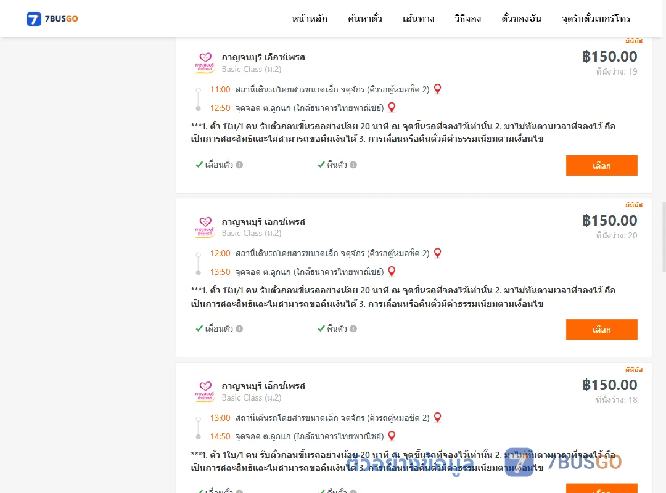Click ที่นั่งว่าง: 18 seats text
666x493 pixels.
coord(616,399)
